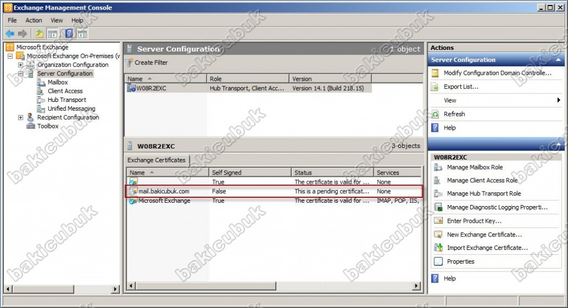The image size is (568, 308).
Task: Collapse Microsoft Exchange On-Premises node
Action: point(10,56)
